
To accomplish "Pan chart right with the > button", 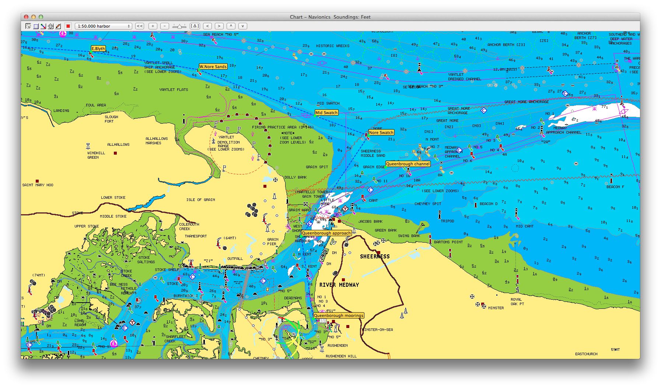I will point(219,26).
